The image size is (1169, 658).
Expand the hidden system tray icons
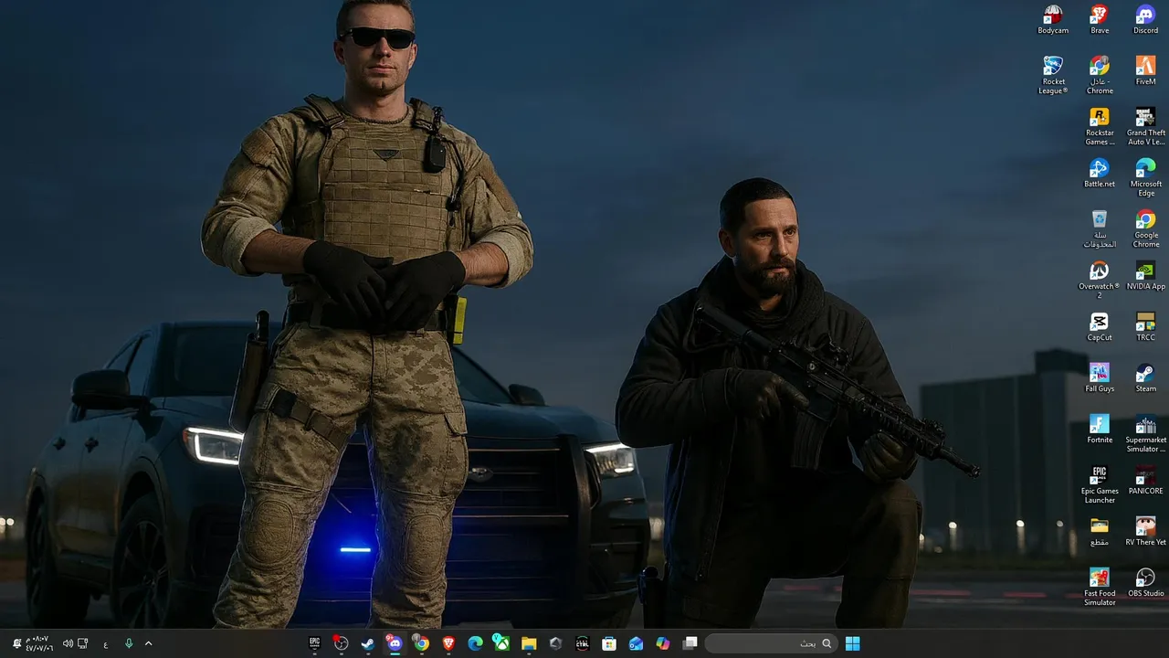pos(148,643)
